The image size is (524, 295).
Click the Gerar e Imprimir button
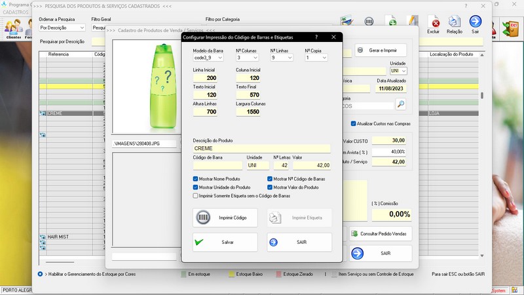coord(381,50)
